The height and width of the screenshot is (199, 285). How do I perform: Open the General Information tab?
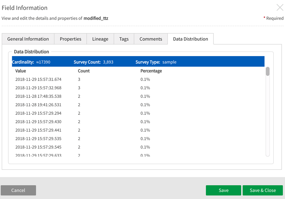[28, 39]
